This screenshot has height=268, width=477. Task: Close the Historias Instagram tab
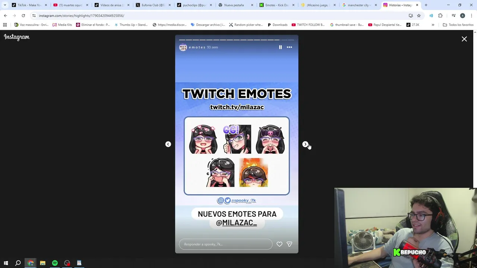[417, 5]
